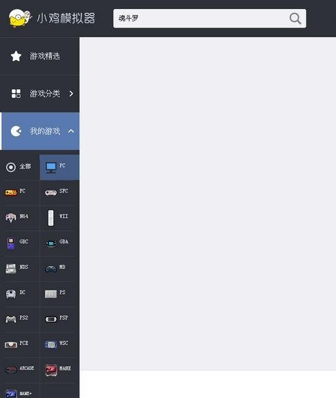Select the PS2 gamepad category

(20, 319)
